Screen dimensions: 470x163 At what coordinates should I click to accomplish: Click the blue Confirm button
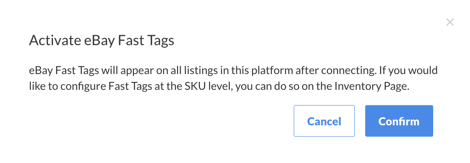pyautogui.click(x=399, y=121)
